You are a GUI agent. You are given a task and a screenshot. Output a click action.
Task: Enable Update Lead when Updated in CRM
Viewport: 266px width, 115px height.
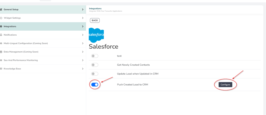[x=95, y=74]
